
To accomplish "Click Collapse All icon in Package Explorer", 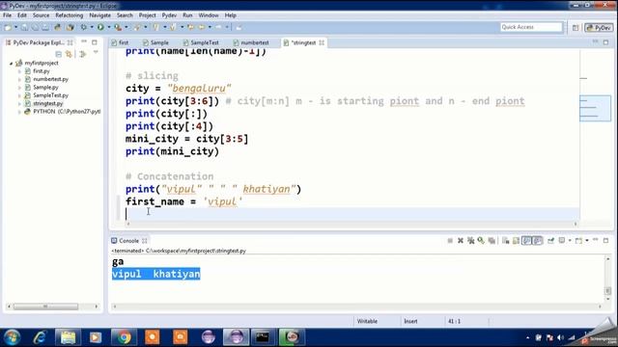I will (58, 54).
